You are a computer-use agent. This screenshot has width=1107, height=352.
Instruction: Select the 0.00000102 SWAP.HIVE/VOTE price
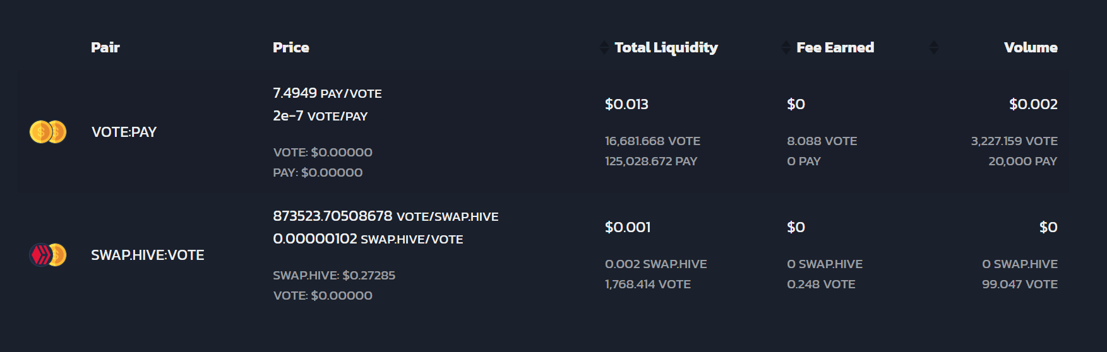pyautogui.click(x=368, y=239)
